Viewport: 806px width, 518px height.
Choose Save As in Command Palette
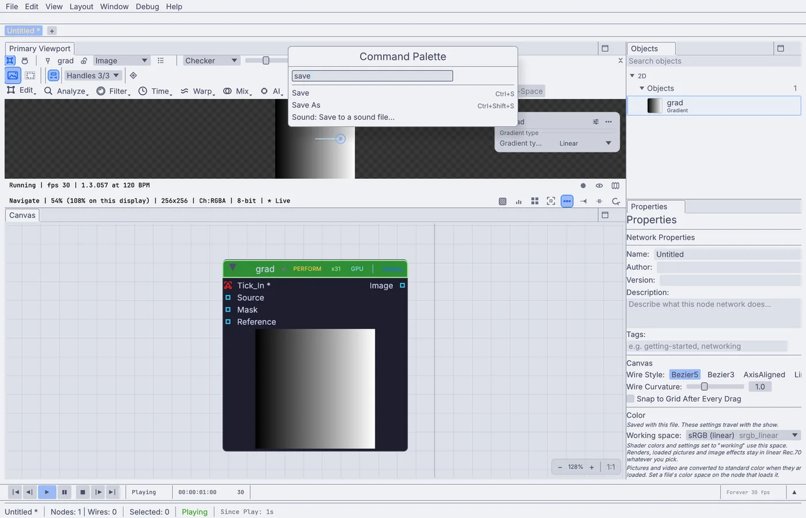(403, 105)
